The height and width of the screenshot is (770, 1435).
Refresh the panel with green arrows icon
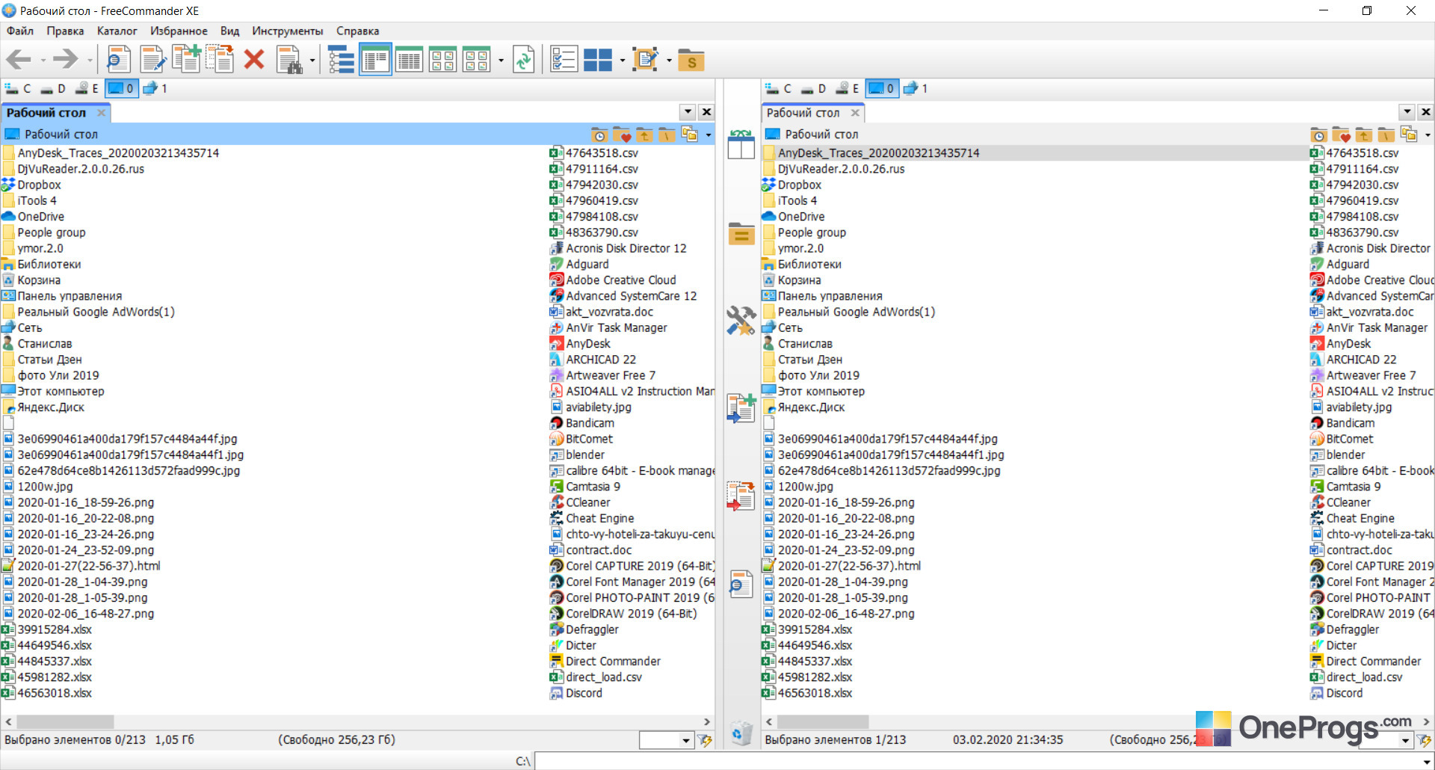(x=523, y=60)
